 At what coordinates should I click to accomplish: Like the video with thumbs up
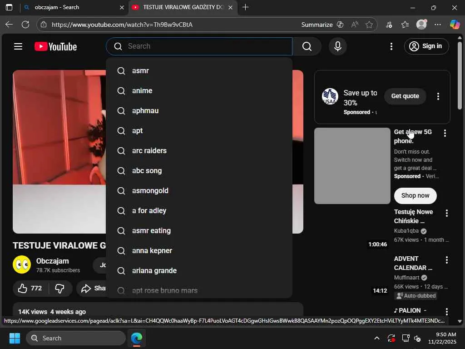tap(30, 289)
